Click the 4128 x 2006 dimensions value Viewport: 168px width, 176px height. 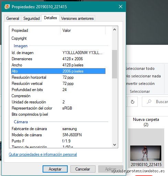72,59
